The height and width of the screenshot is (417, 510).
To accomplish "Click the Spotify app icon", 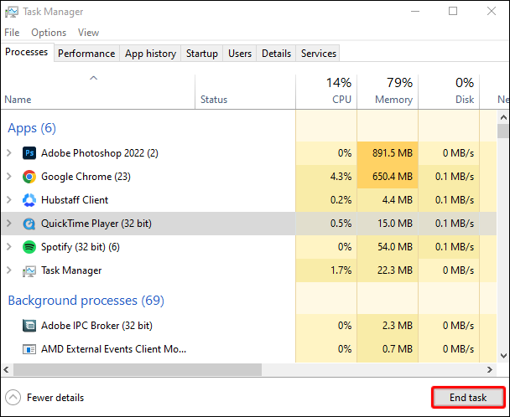I will (x=29, y=247).
